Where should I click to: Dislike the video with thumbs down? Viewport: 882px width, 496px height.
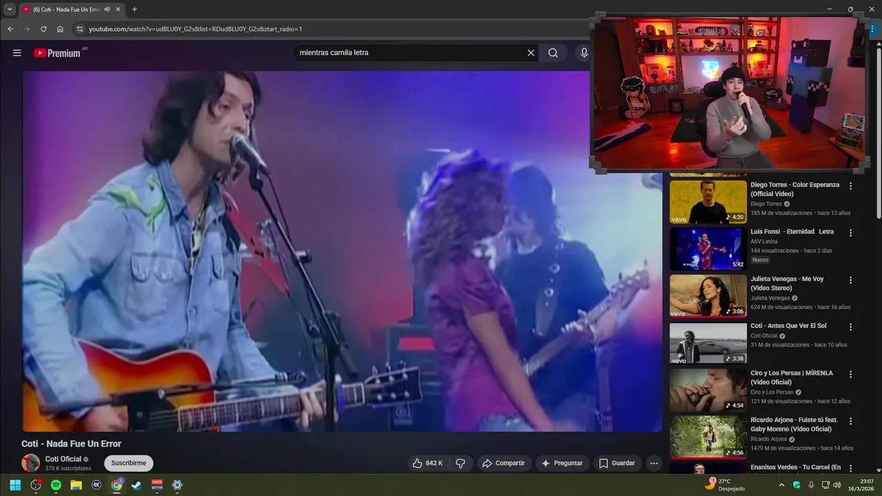click(x=461, y=463)
